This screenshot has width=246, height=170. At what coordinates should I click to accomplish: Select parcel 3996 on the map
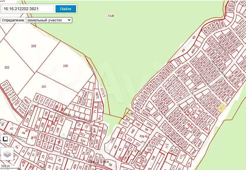click(147, 110)
